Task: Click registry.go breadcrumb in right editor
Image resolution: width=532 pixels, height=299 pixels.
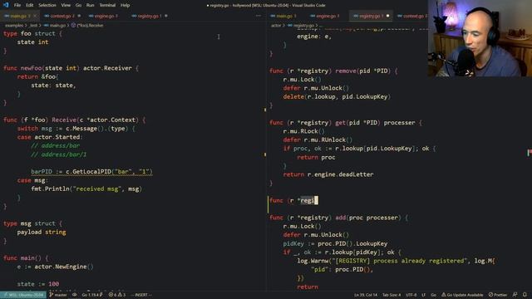Action: (301, 26)
